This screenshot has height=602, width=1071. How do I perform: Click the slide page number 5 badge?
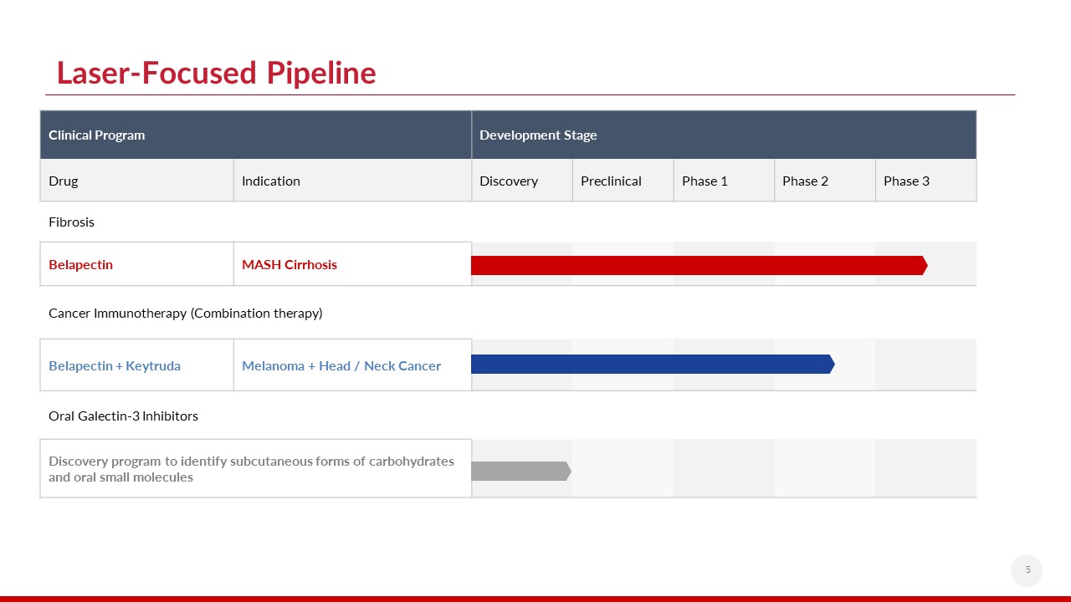1027,570
